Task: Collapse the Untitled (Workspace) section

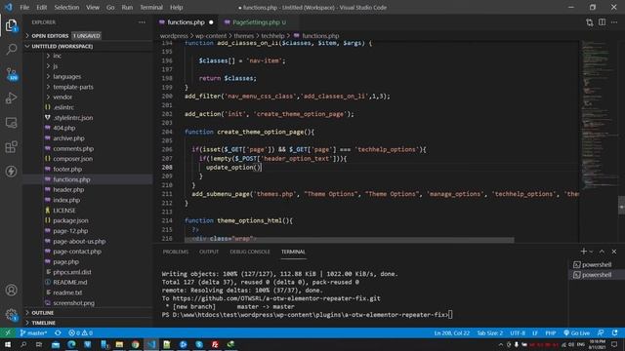Action: point(62,46)
